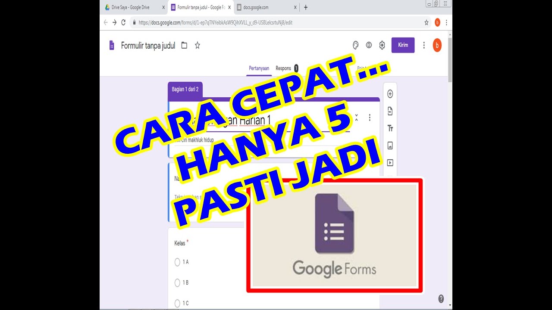Close the Formulir tanpa judul tab
Viewport: 552px width, 310px height.
(x=229, y=7)
